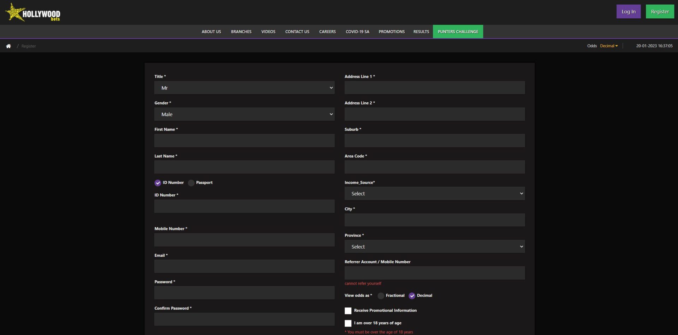Focus the Referrer Account / Mobile Number field
This screenshot has height=335, width=678.
(435, 273)
